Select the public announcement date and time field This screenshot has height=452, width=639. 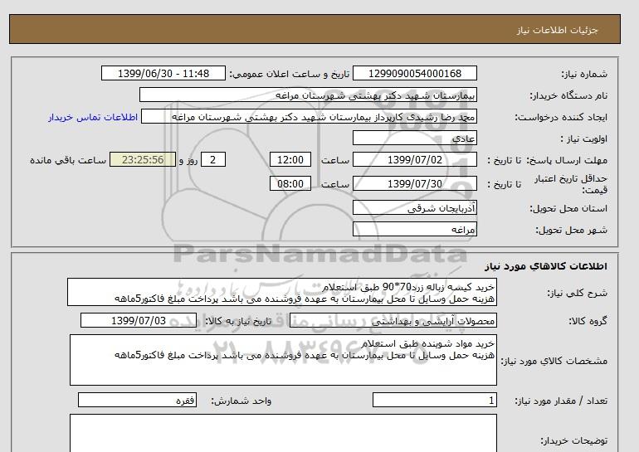coord(163,74)
